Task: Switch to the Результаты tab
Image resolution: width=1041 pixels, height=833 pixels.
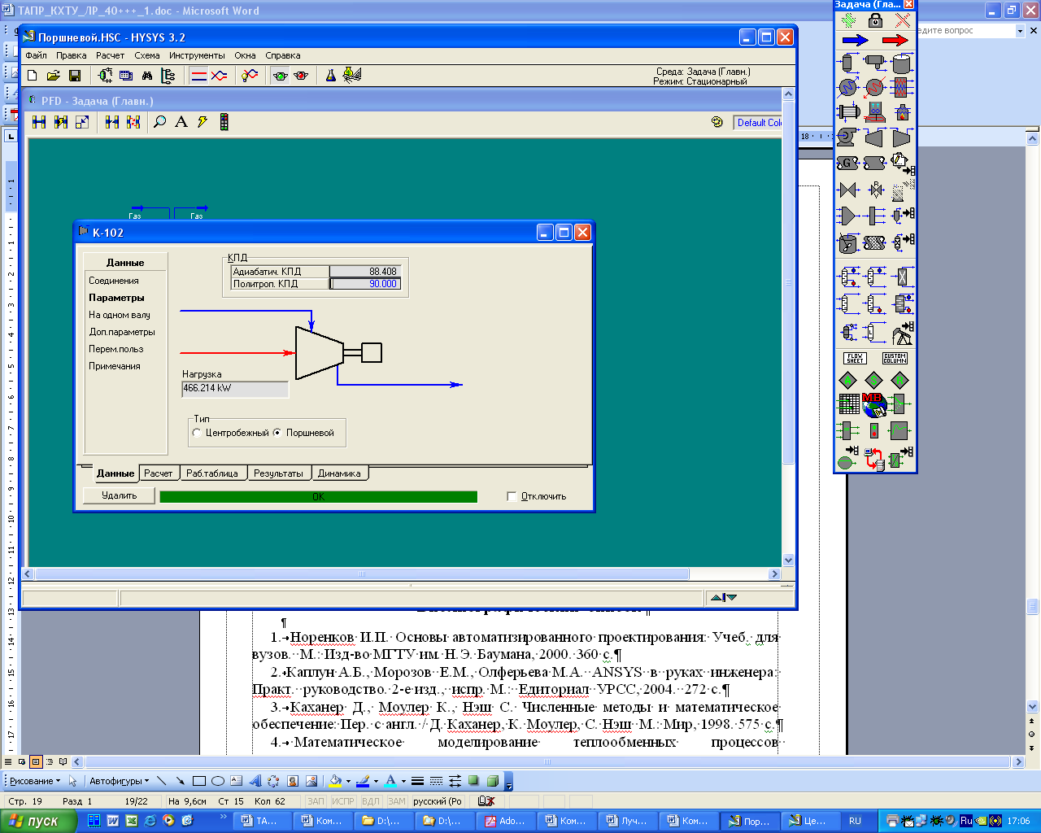Action: click(278, 473)
